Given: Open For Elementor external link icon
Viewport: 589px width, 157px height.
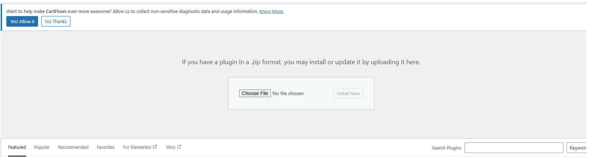Looking at the screenshot, I should (155, 147).
